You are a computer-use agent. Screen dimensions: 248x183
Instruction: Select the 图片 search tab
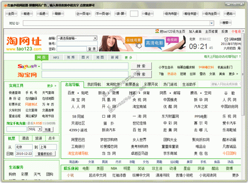(85, 58)
